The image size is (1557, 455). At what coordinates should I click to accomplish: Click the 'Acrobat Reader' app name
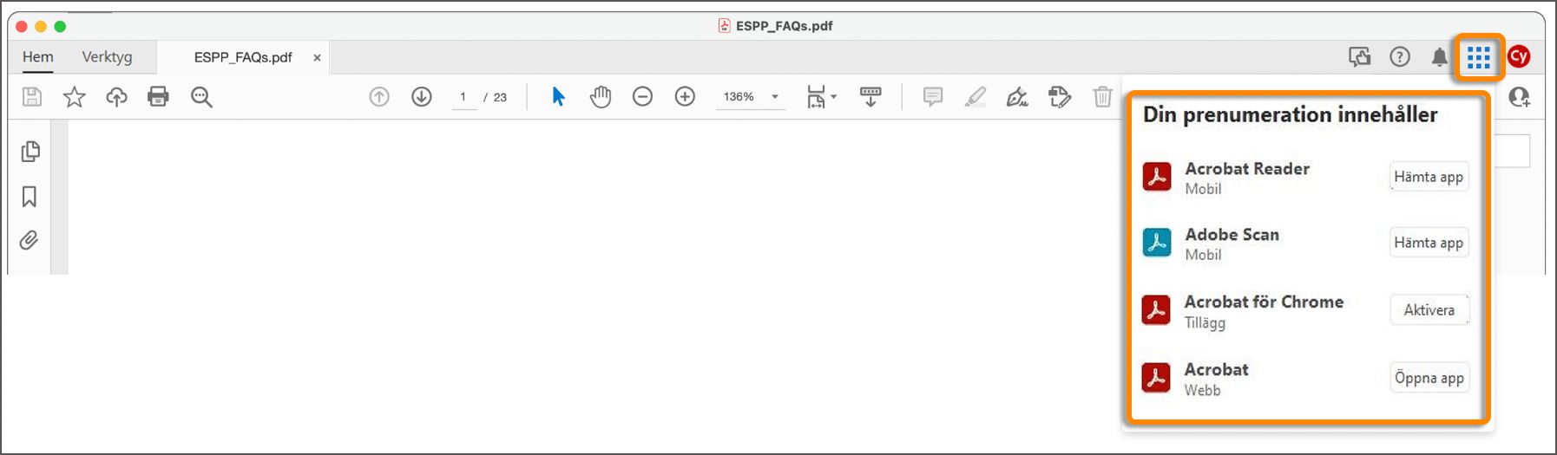click(1247, 169)
